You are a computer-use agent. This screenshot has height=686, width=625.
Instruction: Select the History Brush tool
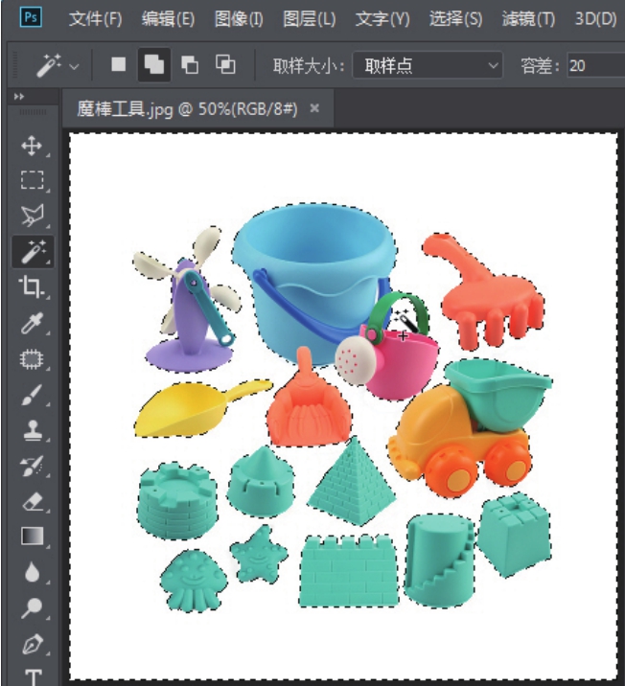tap(32, 466)
